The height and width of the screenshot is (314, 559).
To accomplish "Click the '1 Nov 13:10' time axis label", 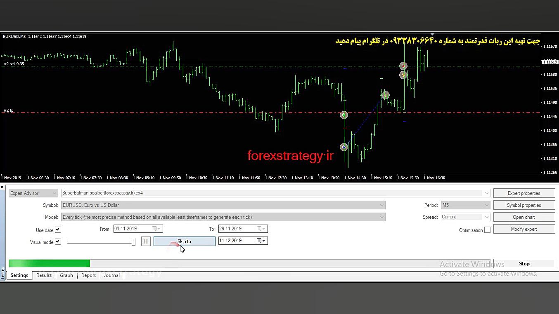I will pos(302,178).
